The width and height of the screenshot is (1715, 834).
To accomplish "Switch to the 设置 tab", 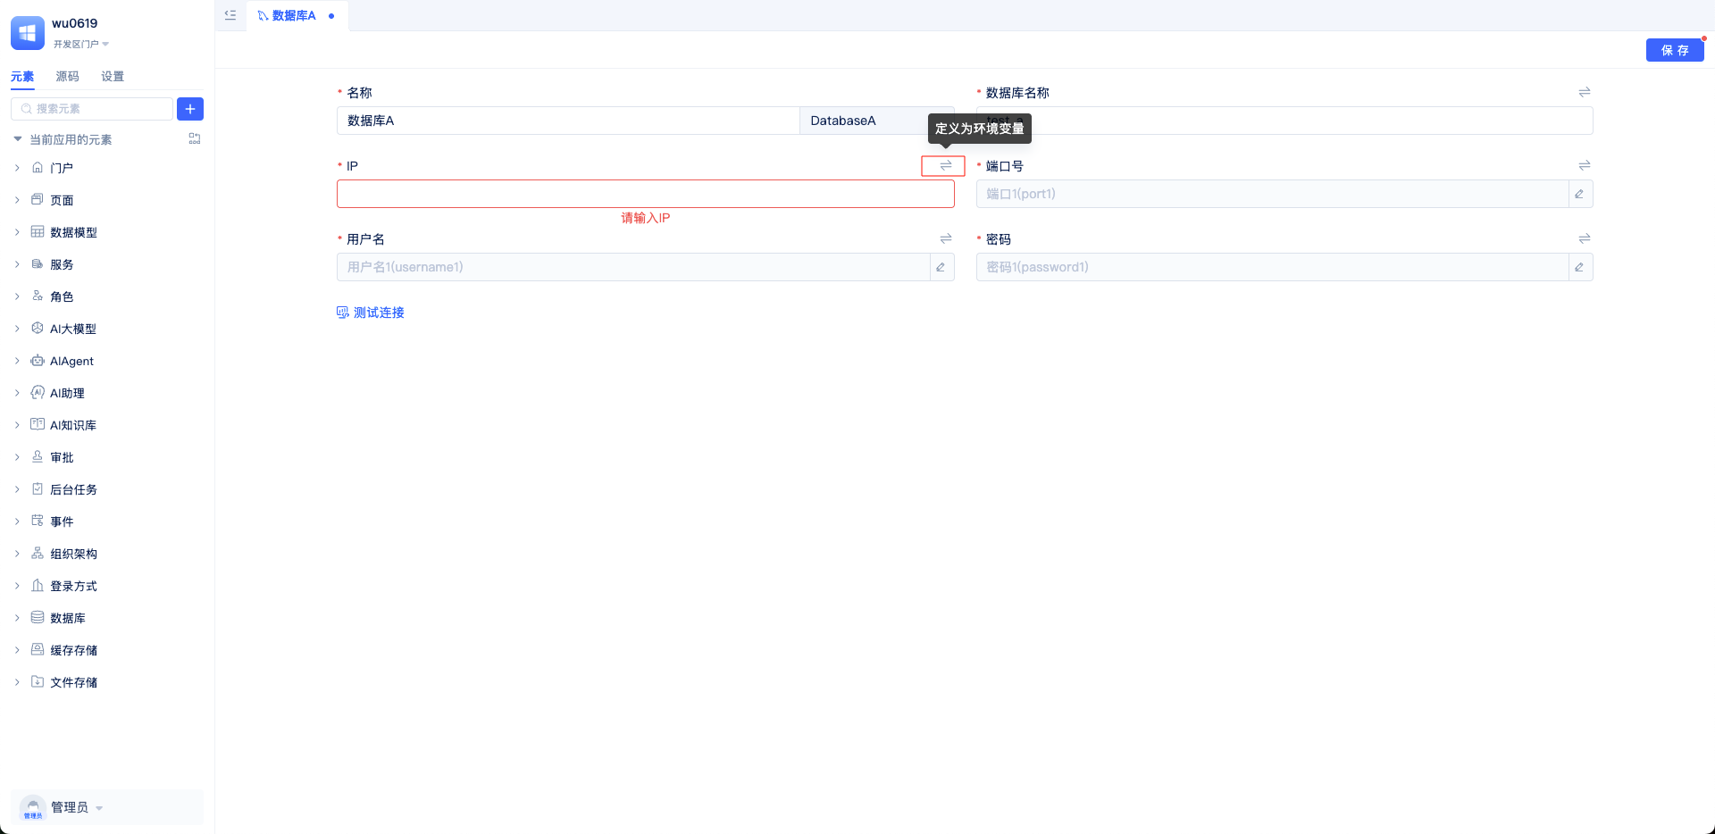I will (113, 76).
